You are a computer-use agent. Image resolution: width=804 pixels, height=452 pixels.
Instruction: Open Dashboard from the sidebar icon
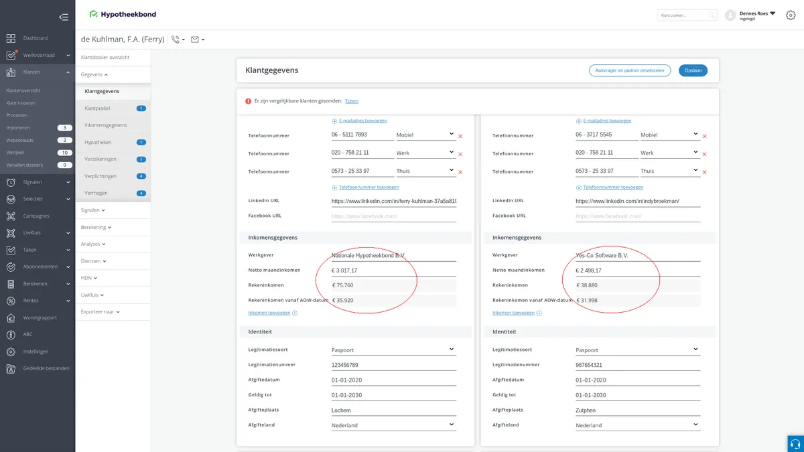click(x=11, y=38)
